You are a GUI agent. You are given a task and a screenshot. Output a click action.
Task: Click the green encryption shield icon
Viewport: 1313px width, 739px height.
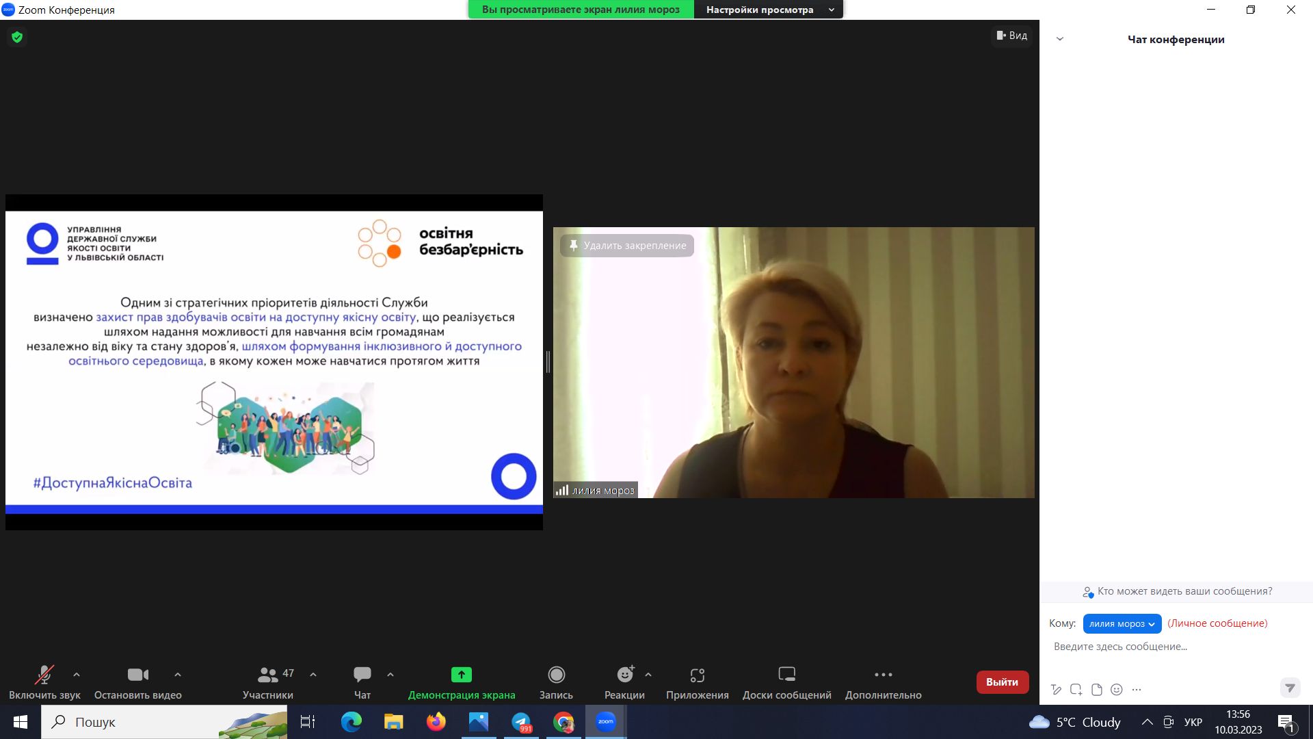(x=17, y=37)
